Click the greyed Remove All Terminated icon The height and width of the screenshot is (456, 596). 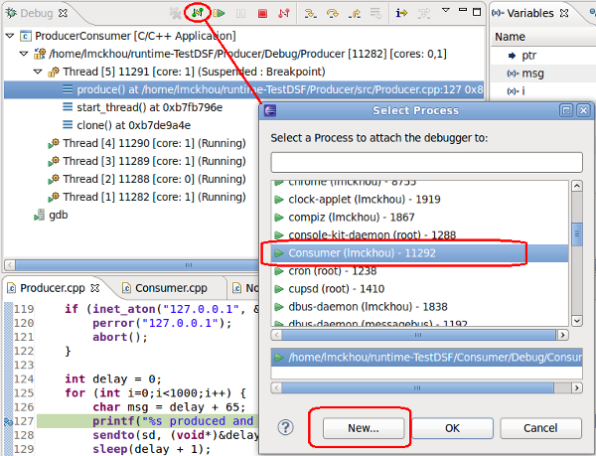click(x=175, y=13)
